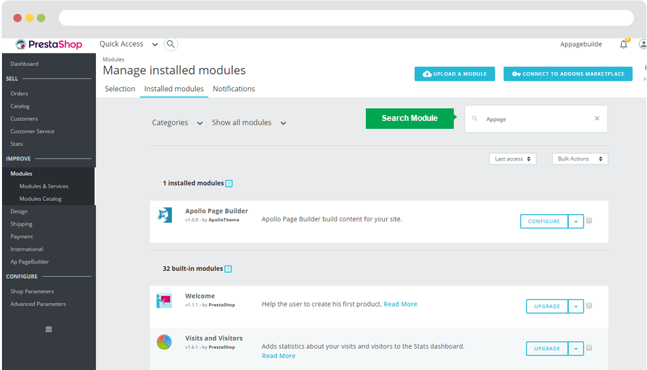Viewport: 647px width, 370px height.
Task: Click the module search field containing Appage
Action: 536,119
